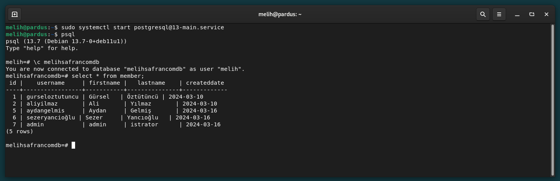Click the psql prompt cursor

point(73,145)
